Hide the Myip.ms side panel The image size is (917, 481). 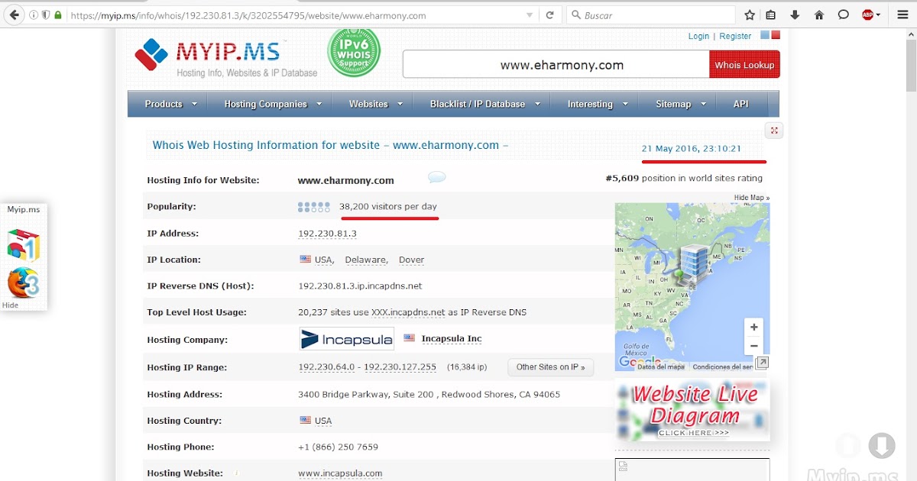click(10, 305)
